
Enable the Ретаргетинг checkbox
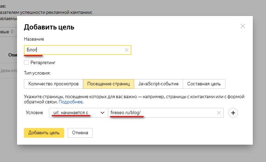26,63
